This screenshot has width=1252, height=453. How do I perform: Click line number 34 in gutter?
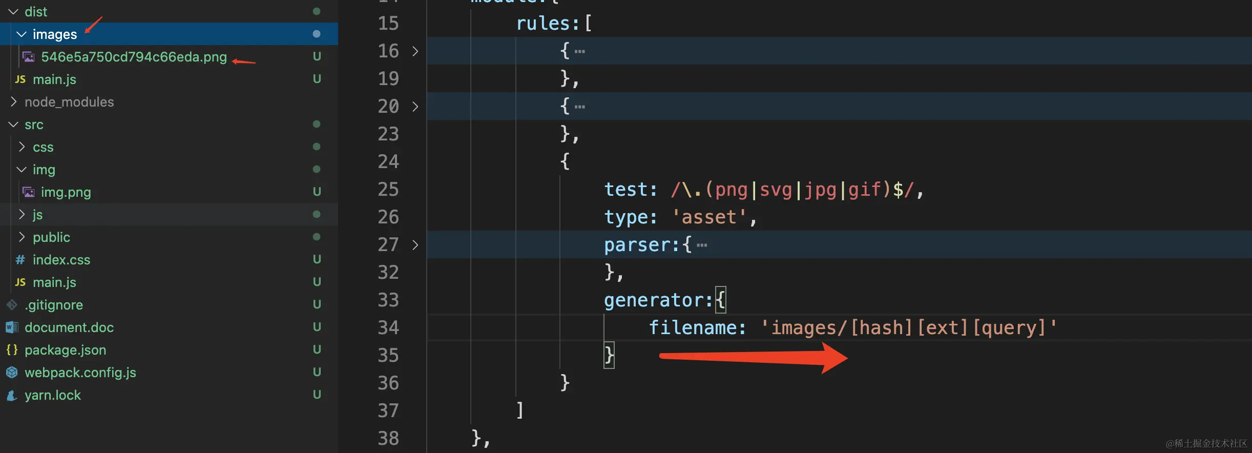(x=388, y=327)
